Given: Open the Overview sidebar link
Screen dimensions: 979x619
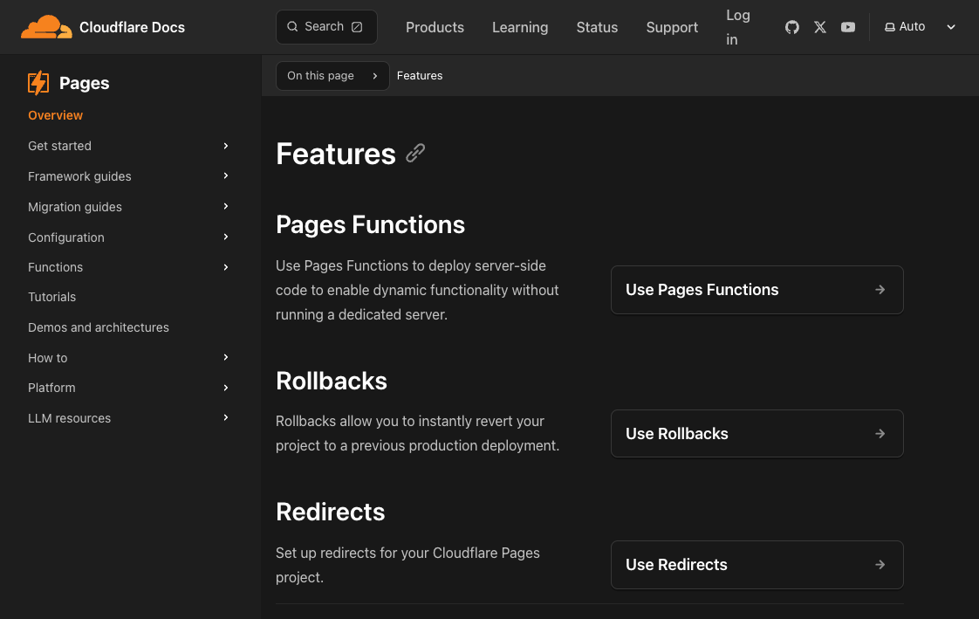Looking at the screenshot, I should 56,115.
